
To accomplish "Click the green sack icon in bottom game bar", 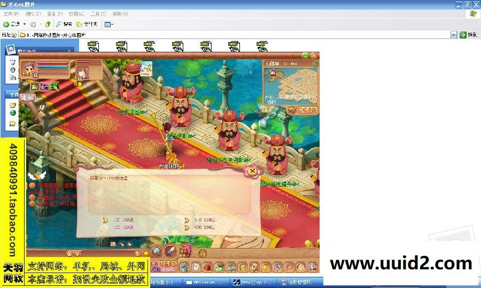I will tap(219, 267).
